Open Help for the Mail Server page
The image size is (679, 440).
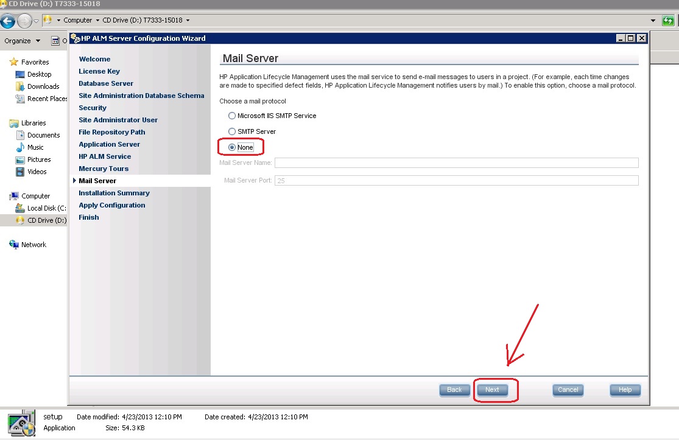(625, 390)
